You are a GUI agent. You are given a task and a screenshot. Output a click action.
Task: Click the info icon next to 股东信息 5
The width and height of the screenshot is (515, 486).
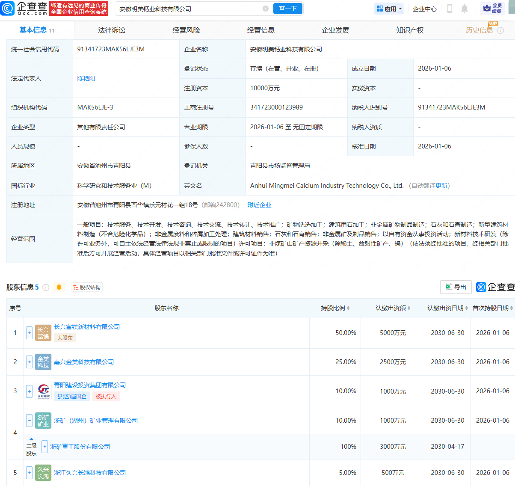click(x=46, y=287)
